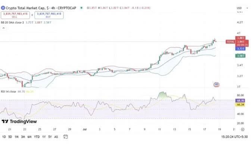
Task: Click the 4.2T price scale label
Action: click(240, 22)
